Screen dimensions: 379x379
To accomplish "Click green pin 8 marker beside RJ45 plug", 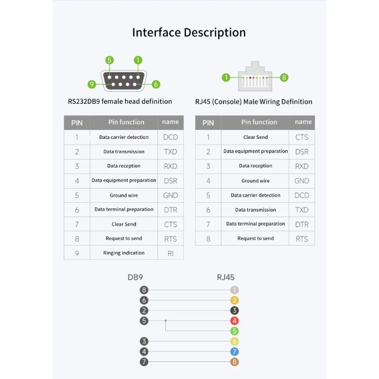I will click(x=284, y=77).
